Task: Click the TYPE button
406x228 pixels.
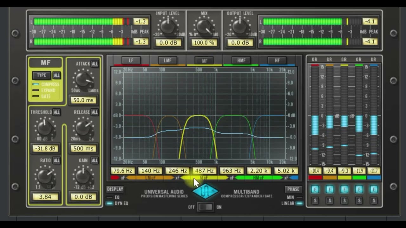Action: coord(42,75)
